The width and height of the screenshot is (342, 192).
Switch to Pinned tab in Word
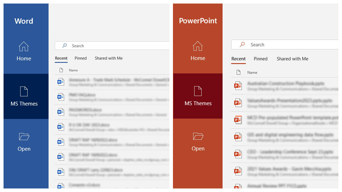[x=81, y=58]
